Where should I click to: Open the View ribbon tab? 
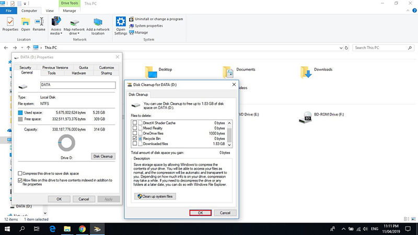click(50, 10)
